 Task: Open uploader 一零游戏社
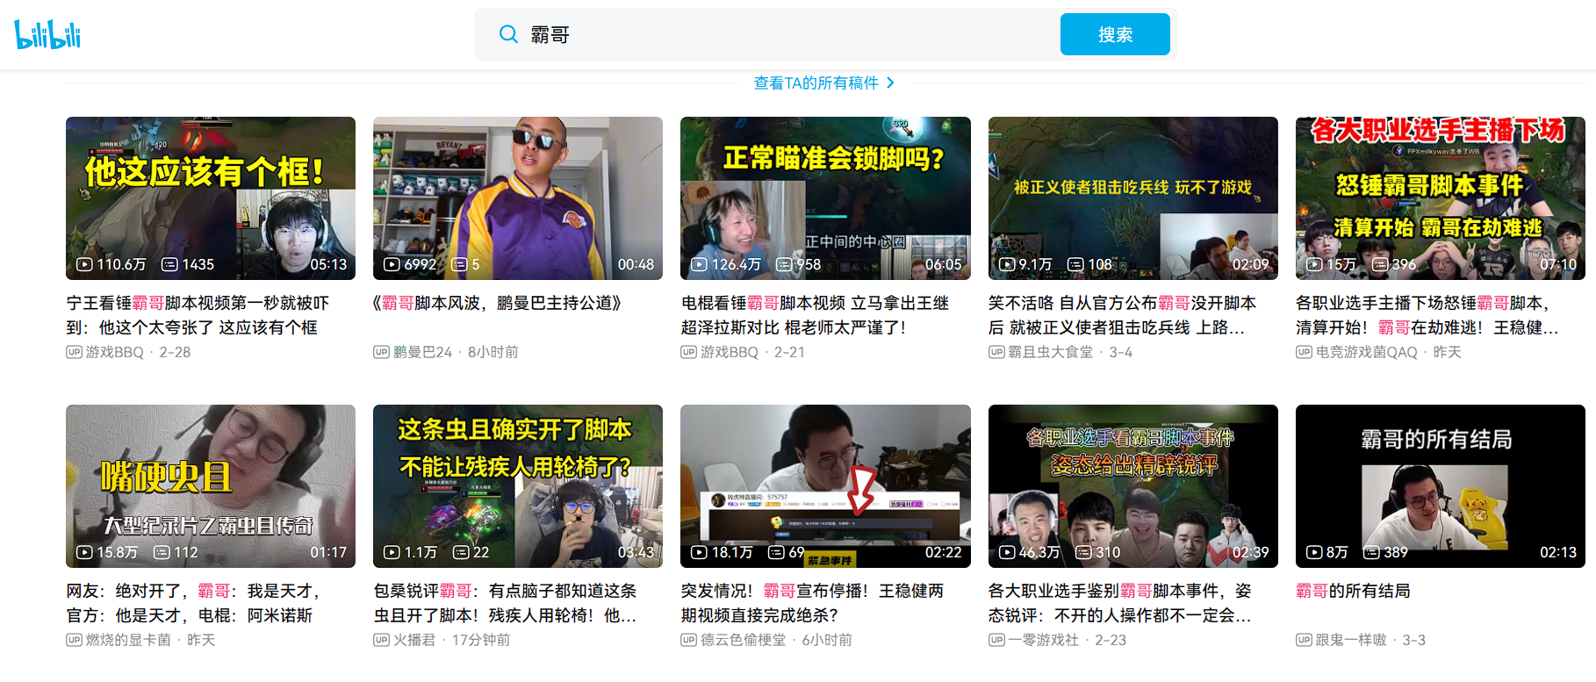point(1043,640)
